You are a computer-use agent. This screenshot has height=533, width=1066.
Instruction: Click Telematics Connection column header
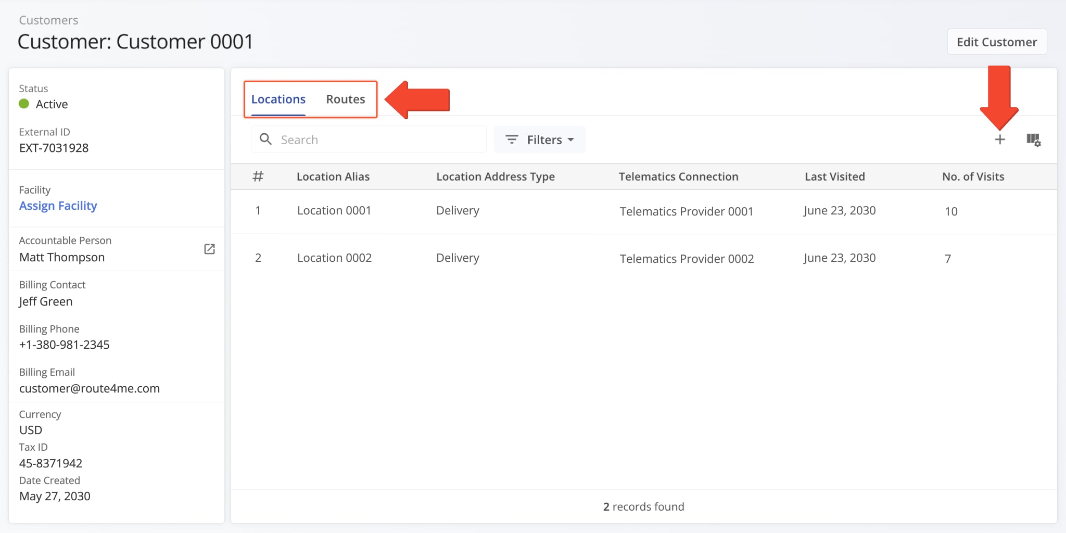click(x=678, y=176)
